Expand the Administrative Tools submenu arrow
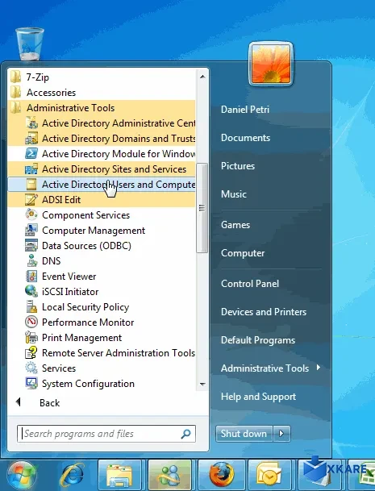Screen dimensions: 375x491 click(x=319, y=368)
